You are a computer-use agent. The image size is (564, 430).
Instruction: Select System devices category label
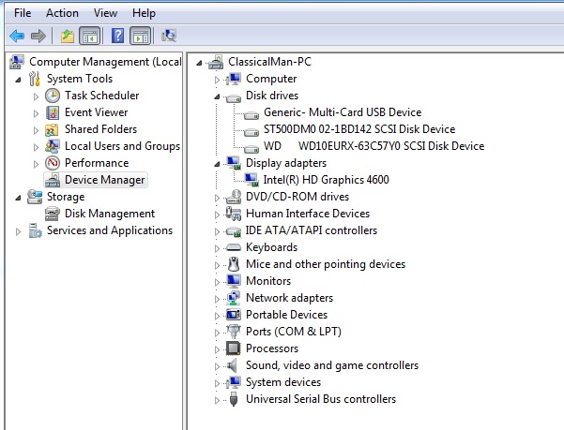[283, 382]
